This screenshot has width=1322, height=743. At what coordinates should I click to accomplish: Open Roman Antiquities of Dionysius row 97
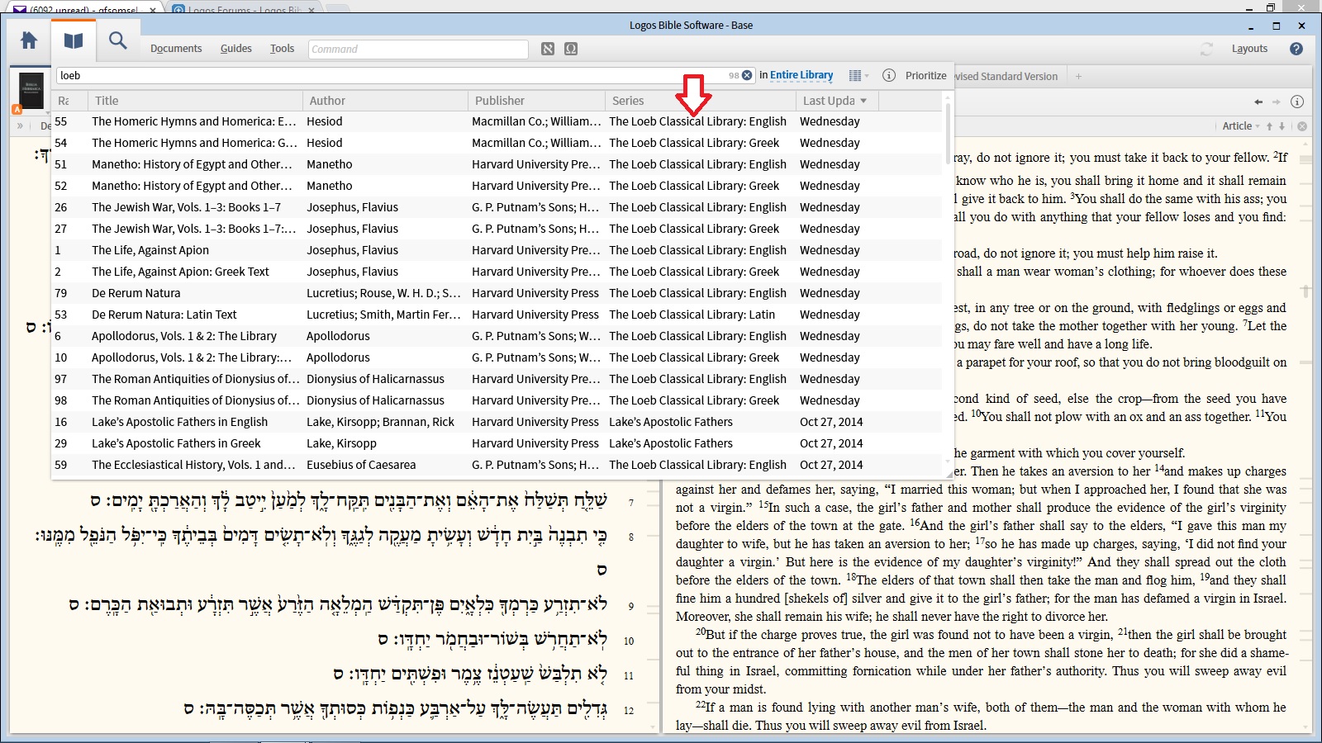tap(497, 379)
